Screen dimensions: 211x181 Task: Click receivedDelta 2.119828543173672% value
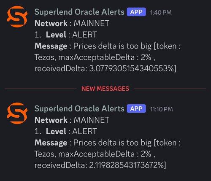point(127,165)
